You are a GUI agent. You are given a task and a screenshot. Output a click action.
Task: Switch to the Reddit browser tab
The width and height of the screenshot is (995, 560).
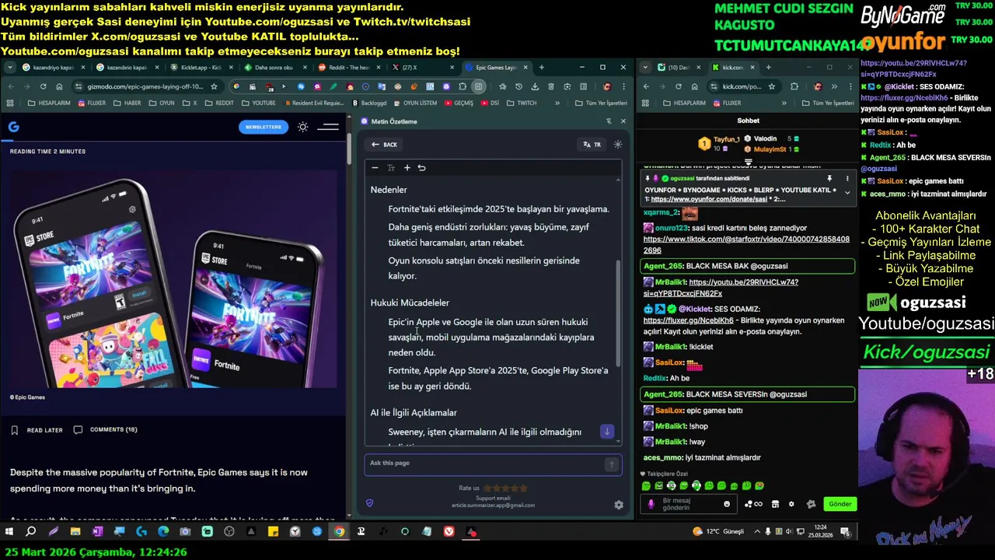click(x=347, y=68)
